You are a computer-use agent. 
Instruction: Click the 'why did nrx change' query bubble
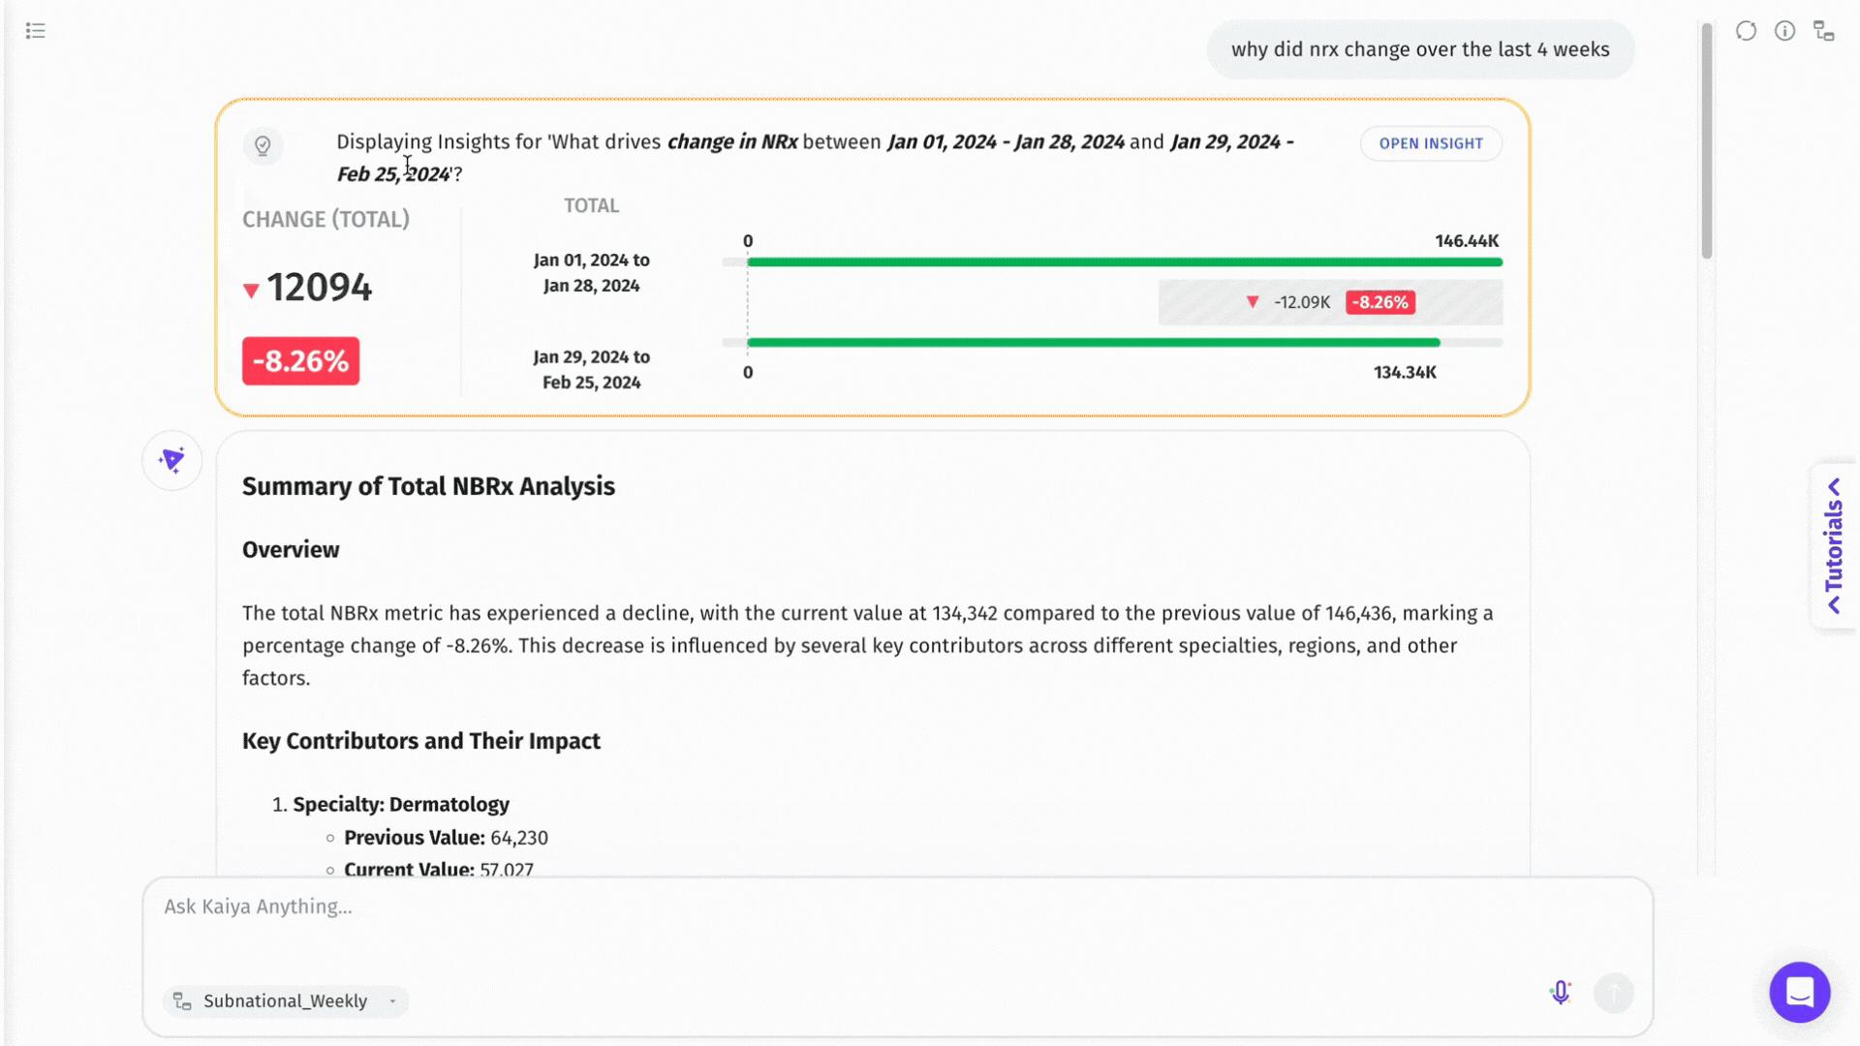(x=1420, y=49)
